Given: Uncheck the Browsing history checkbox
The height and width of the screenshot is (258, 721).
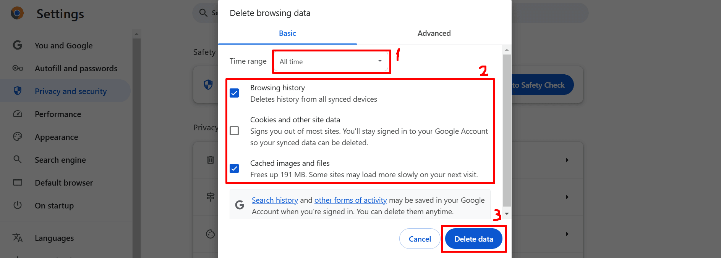Looking at the screenshot, I should (x=234, y=93).
